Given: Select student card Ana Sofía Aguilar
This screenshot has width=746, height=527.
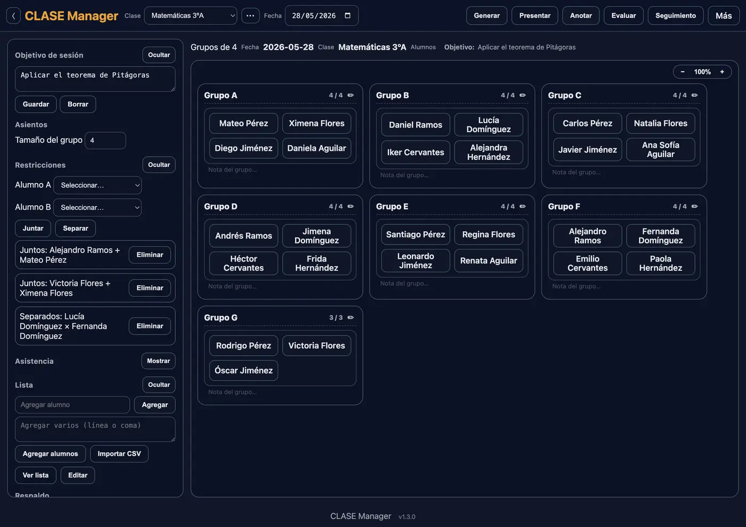Looking at the screenshot, I should tap(661, 150).
